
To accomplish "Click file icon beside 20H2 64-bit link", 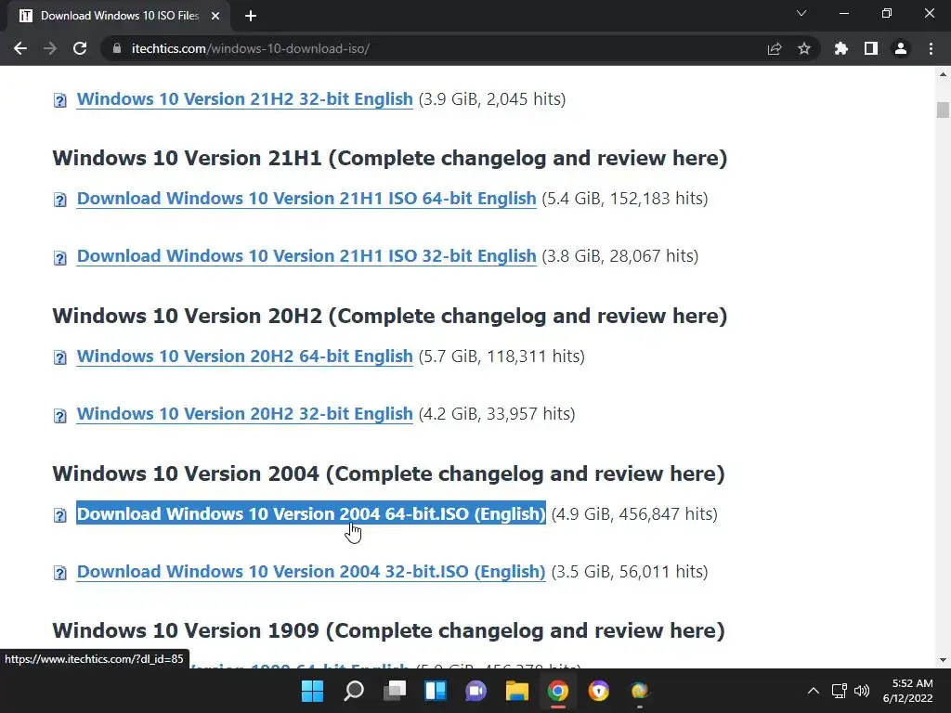I will point(60,357).
